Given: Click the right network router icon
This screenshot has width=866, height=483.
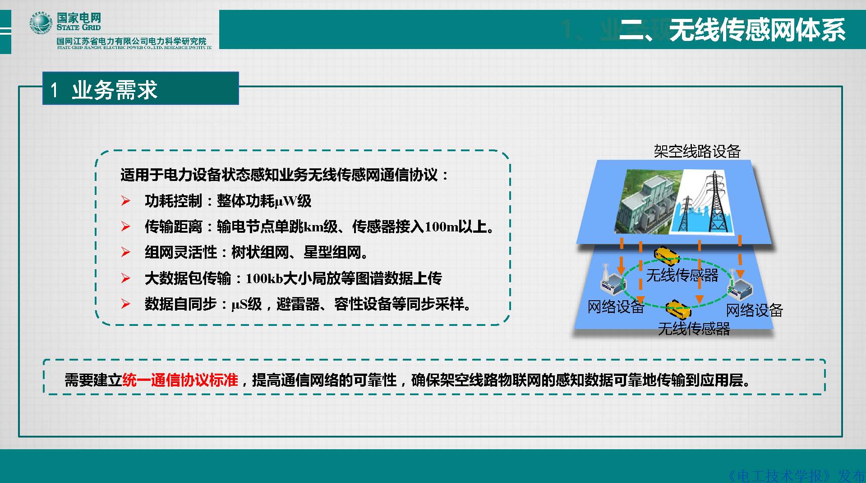Looking at the screenshot, I should point(741,284).
